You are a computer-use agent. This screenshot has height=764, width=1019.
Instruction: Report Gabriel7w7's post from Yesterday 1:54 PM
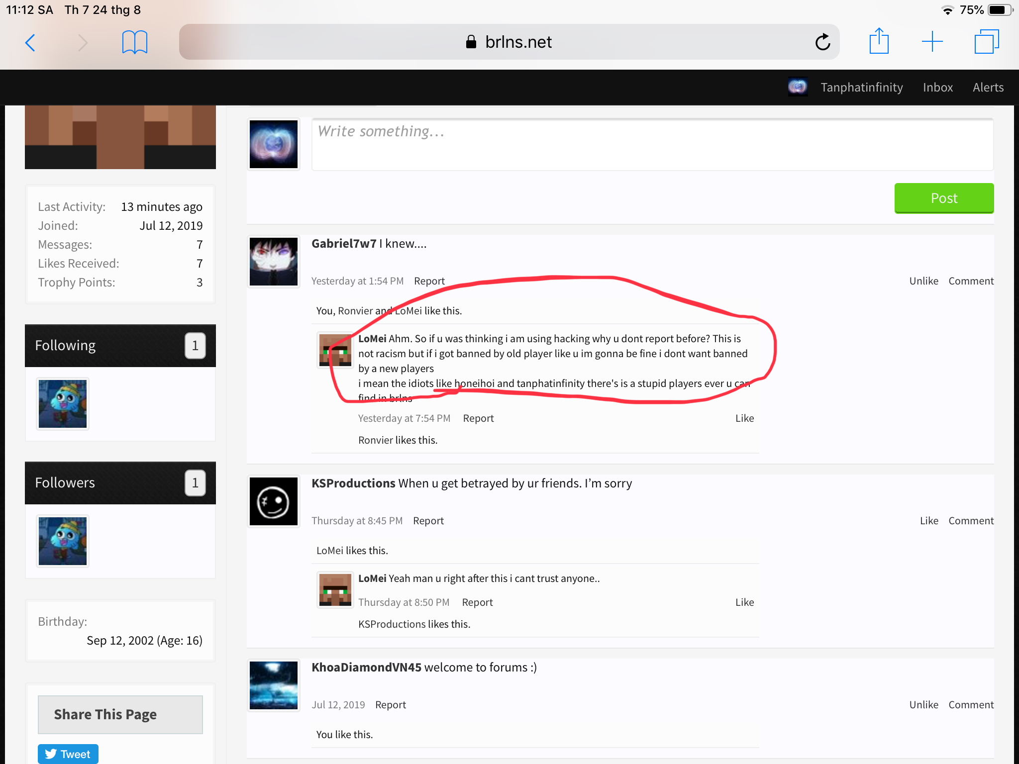429,281
